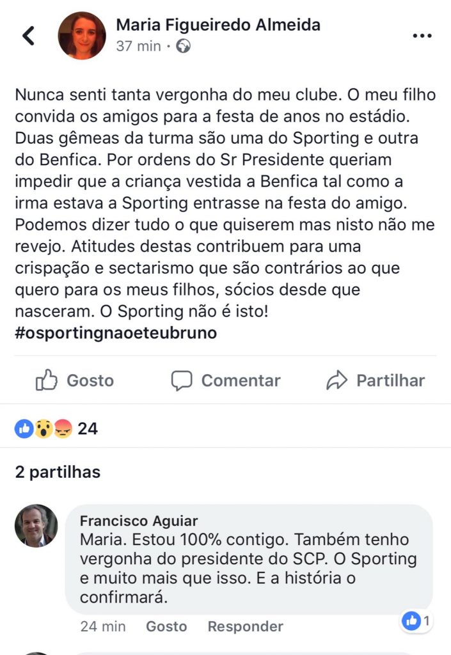Click the wow reaction emoji

pyautogui.click(x=44, y=429)
